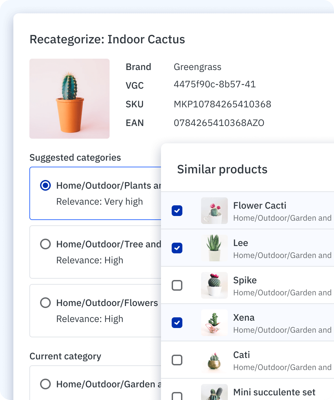This screenshot has width=334, height=400.
Task: Click the Xena cactus thumbnail
Action: click(214, 323)
